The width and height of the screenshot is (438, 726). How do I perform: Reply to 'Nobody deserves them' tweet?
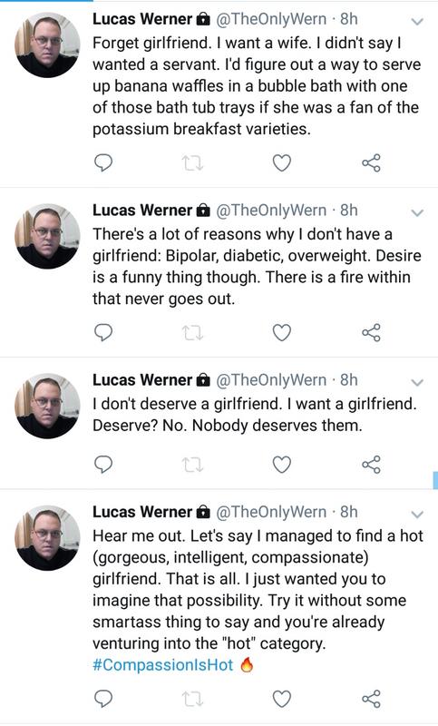click(103, 465)
